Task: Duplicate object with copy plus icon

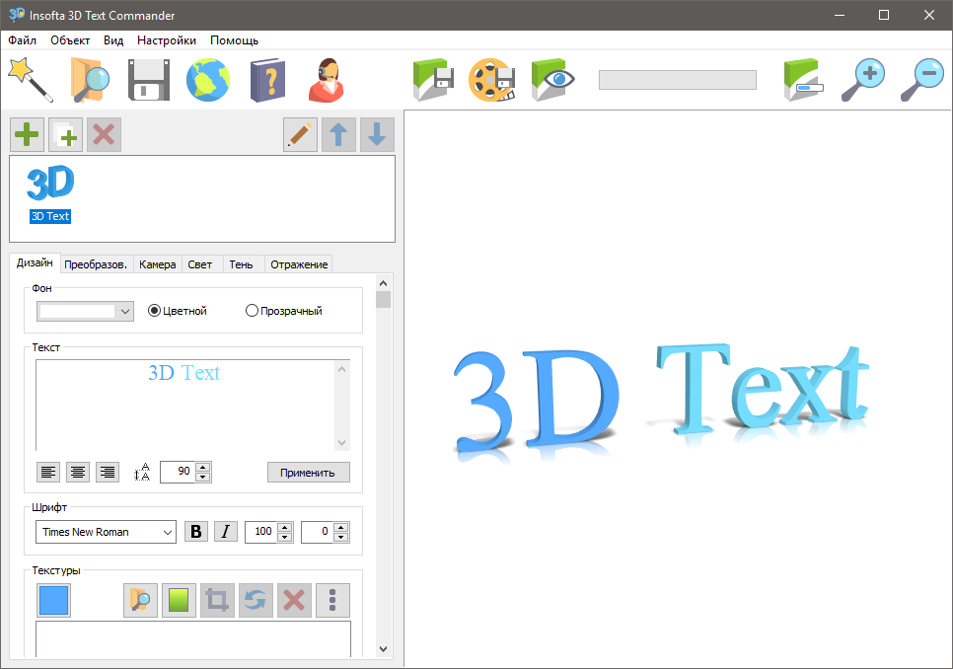Action: click(x=66, y=134)
